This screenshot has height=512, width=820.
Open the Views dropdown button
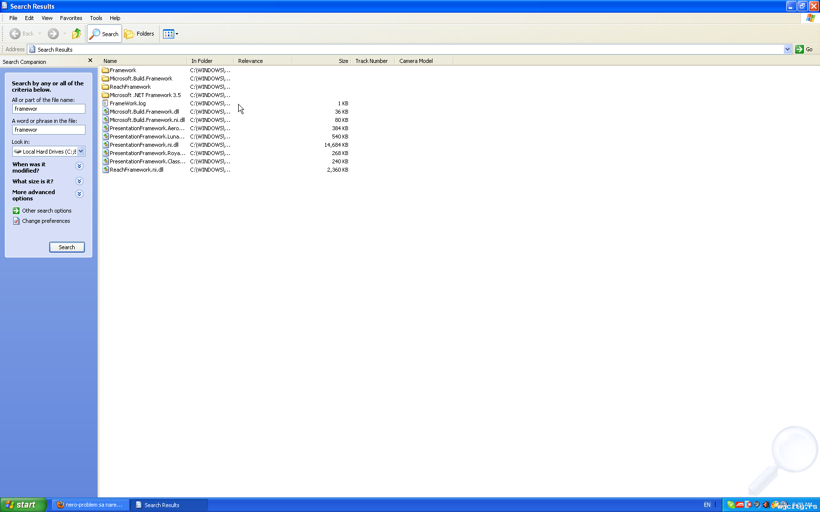(x=170, y=34)
